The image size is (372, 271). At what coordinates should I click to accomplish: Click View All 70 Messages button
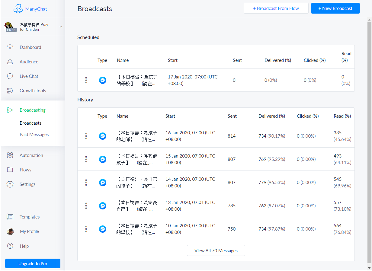[216, 251]
